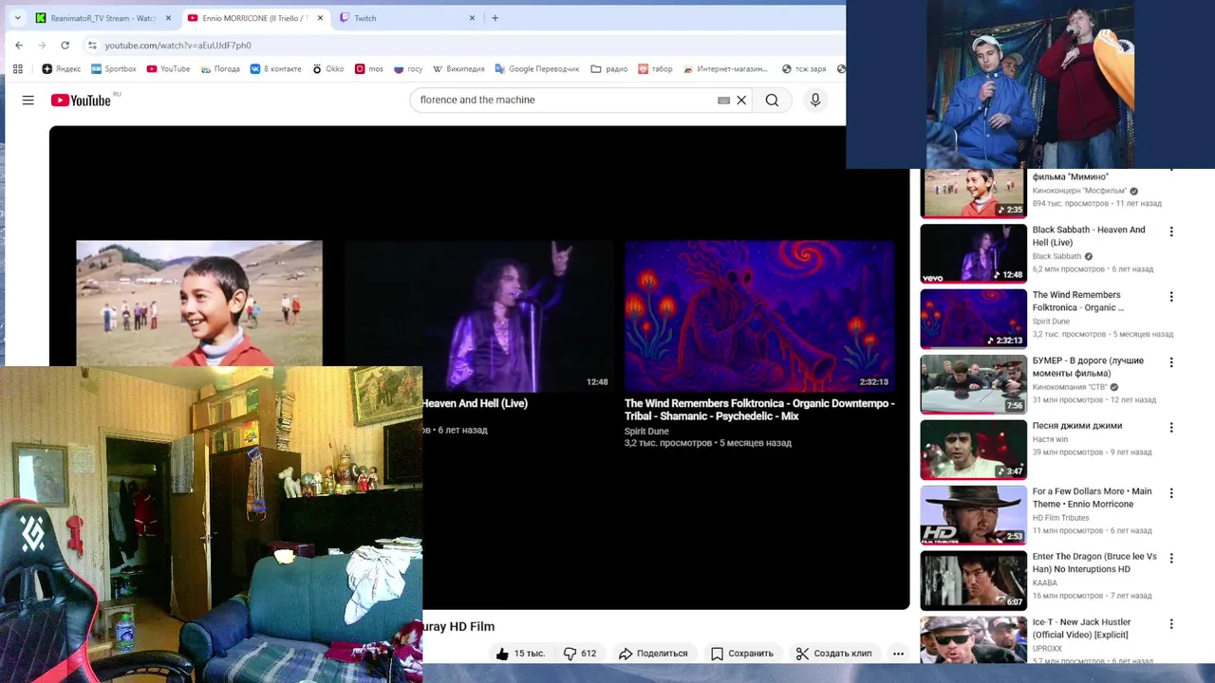Image resolution: width=1215 pixels, height=683 pixels.
Task: Open options menu for БУМЕР video
Action: point(1171,362)
